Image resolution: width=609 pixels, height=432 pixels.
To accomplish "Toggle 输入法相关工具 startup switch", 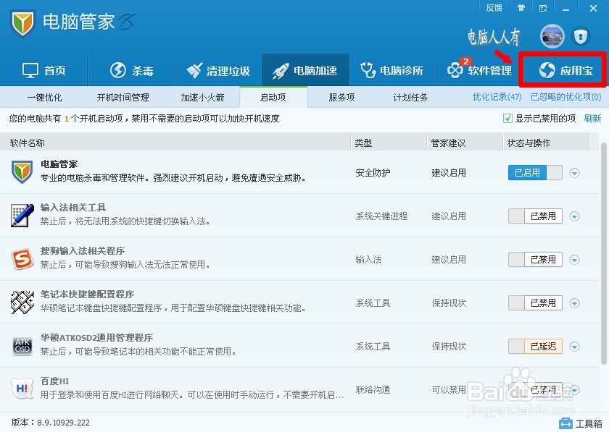I will click(535, 216).
